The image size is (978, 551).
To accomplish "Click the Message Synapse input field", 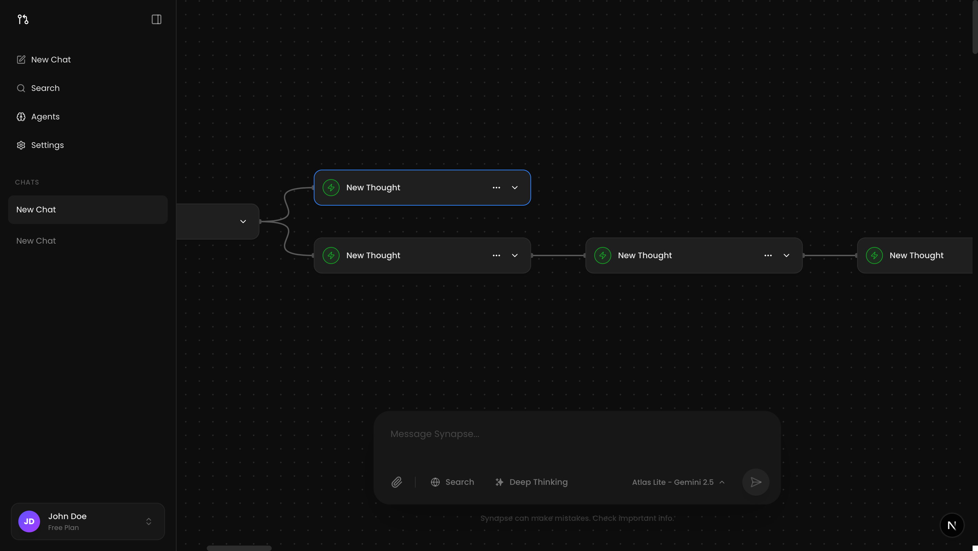I will pyautogui.click(x=531, y=434).
